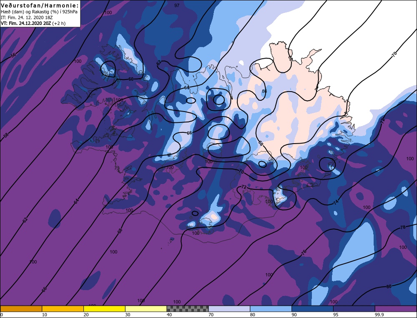Click the purple legend swatch above 99.9
The width and height of the screenshot is (417, 318).
[x=396, y=309]
